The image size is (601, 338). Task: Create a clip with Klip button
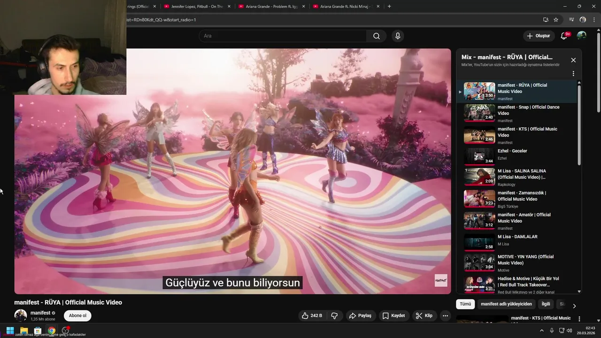click(424, 315)
